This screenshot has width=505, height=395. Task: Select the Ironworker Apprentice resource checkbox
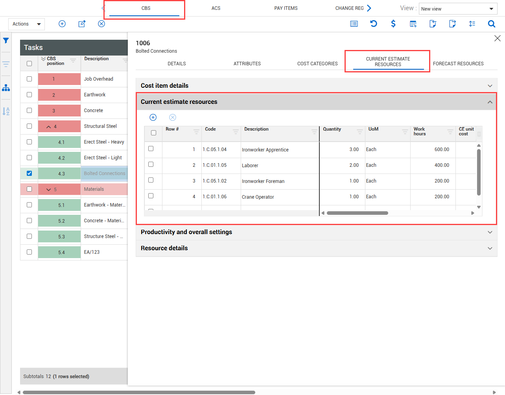[x=151, y=149]
